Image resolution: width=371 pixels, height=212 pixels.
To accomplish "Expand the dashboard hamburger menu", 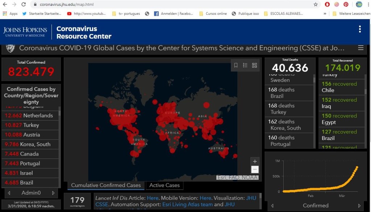I will pos(360,48).
